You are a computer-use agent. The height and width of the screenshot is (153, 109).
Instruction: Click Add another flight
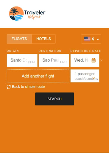[x=38, y=76]
